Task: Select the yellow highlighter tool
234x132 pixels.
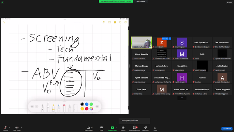Action: click(x=53, y=108)
